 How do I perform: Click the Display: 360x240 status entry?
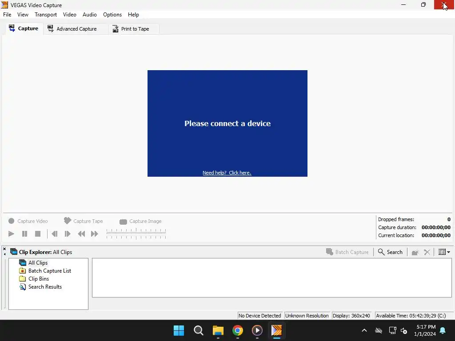pyautogui.click(x=351, y=316)
